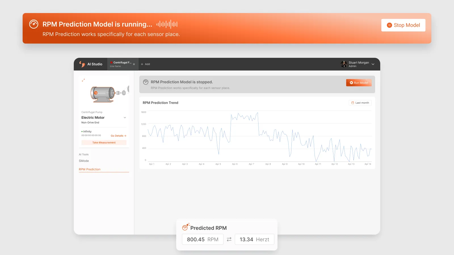
Task: Click Stuart Morgan's avatar picture
Action: point(344,64)
